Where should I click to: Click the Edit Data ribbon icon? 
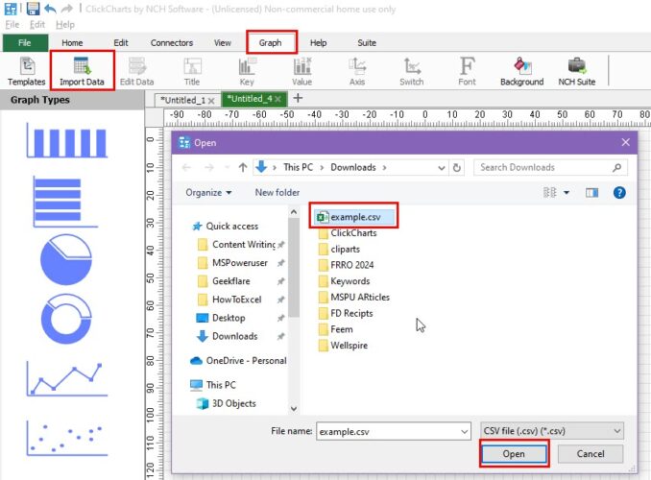click(x=136, y=71)
